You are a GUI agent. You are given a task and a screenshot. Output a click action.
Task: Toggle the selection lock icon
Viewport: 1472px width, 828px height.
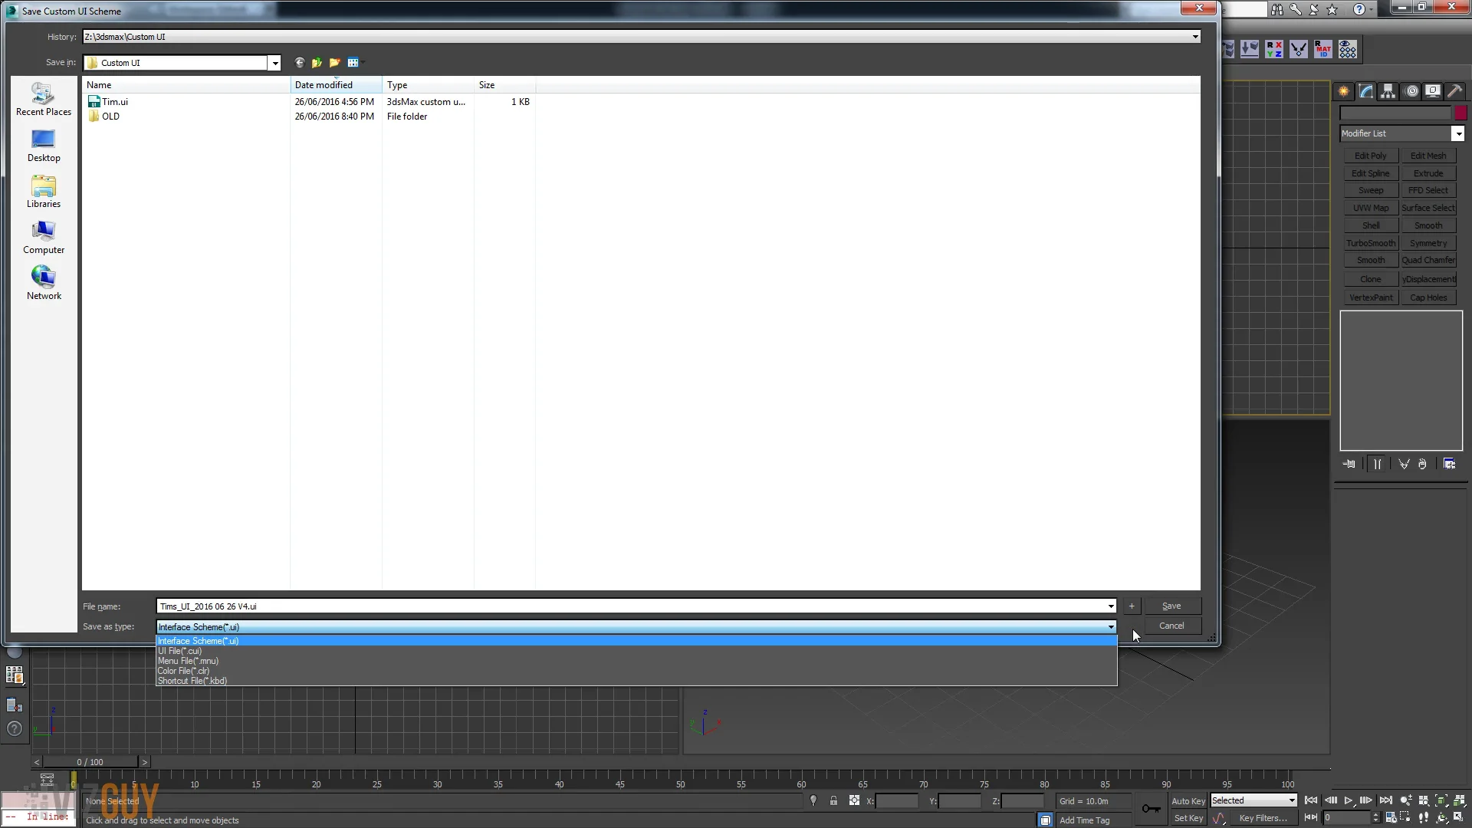click(x=833, y=800)
